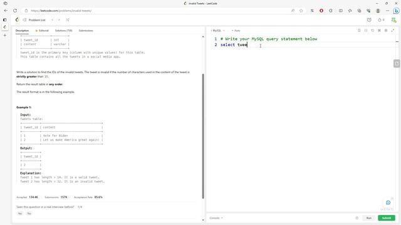This screenshot has width=401, height=225.
Task: Open the Editorial tab
Action: click(42, 31)
